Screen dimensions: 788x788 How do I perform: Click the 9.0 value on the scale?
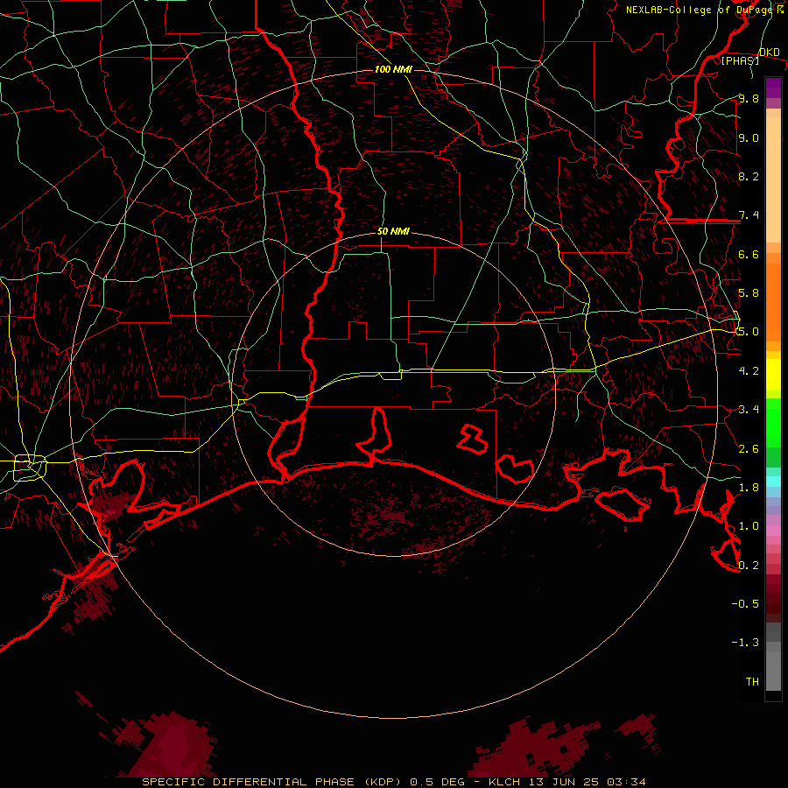749,137
